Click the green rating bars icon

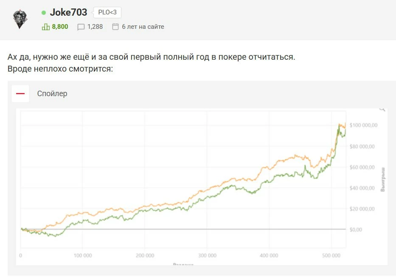pyautogui.click(x=46, y=27)
